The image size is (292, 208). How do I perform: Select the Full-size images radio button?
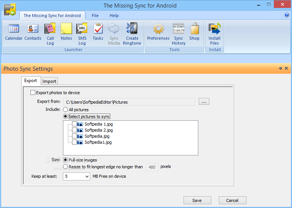(x=65, y=160)
